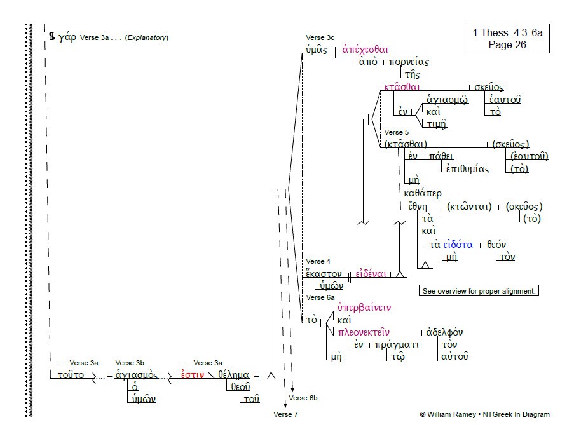
Task: Click ὑμῶν beneath ἕκαστον
Action: 331,286
